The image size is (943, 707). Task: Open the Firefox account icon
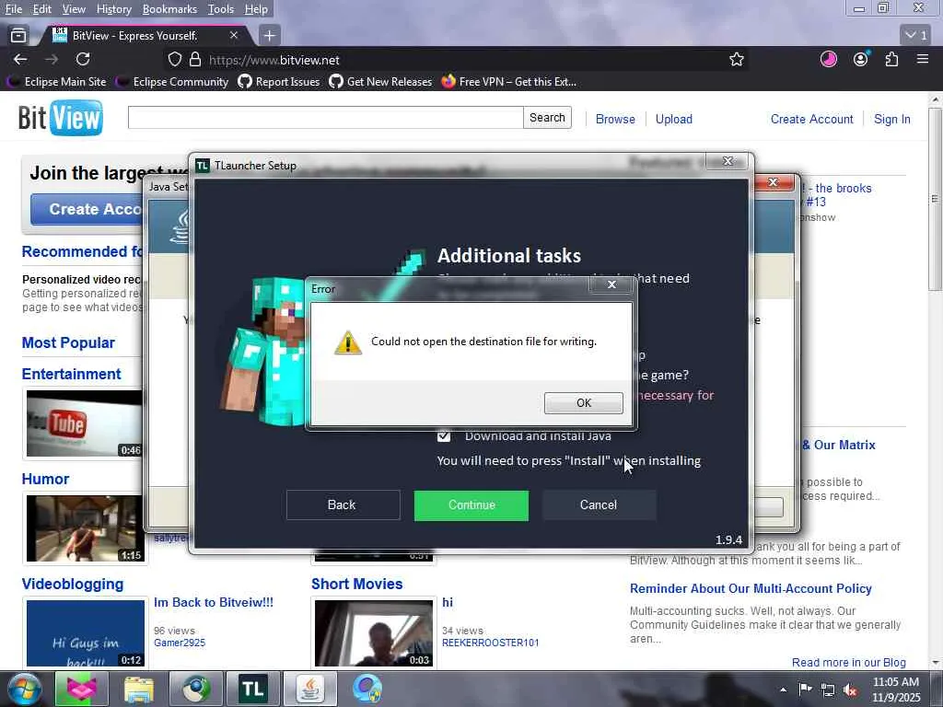tap(861, 59)
